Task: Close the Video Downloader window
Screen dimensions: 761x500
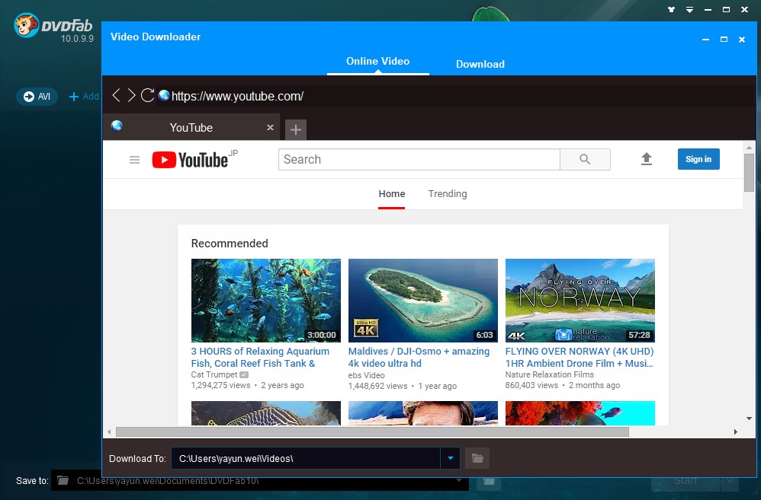Action: pyautogui.click(x=742, y=40)
